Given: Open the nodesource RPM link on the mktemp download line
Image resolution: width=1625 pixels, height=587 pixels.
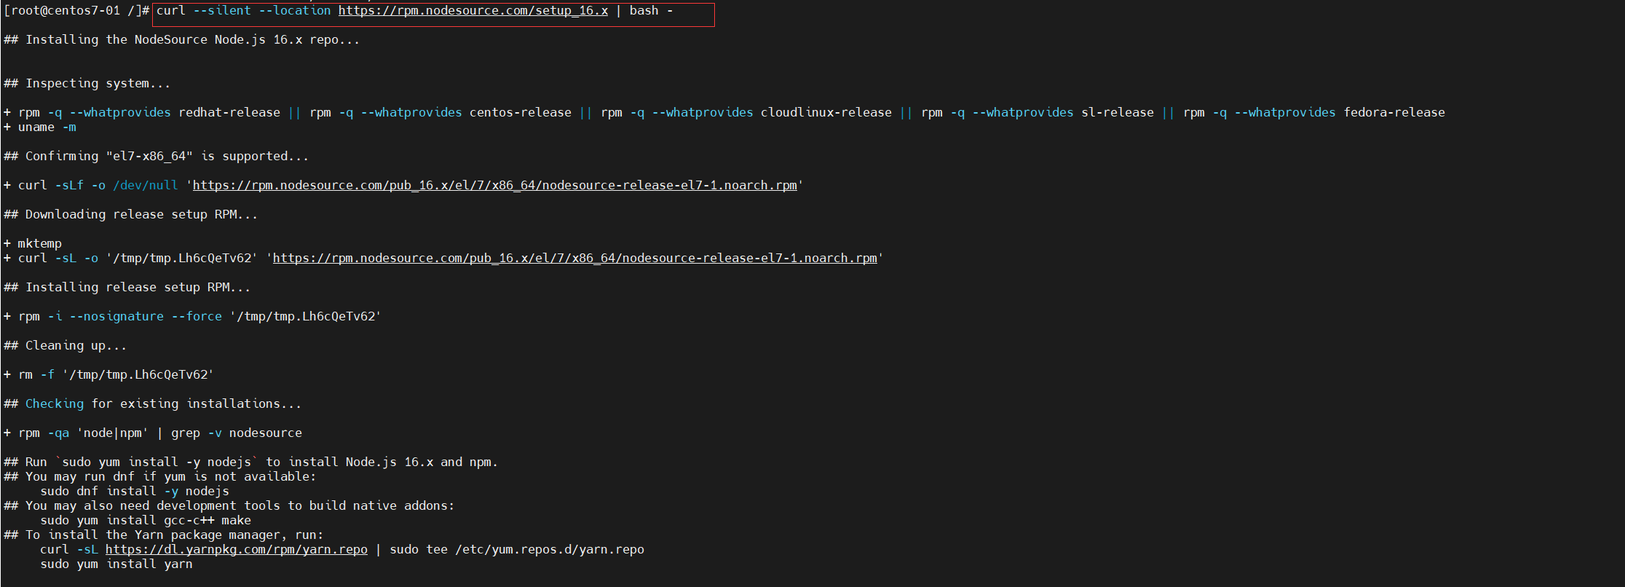Looking at the screenshot, I should [x=574, y=259].
